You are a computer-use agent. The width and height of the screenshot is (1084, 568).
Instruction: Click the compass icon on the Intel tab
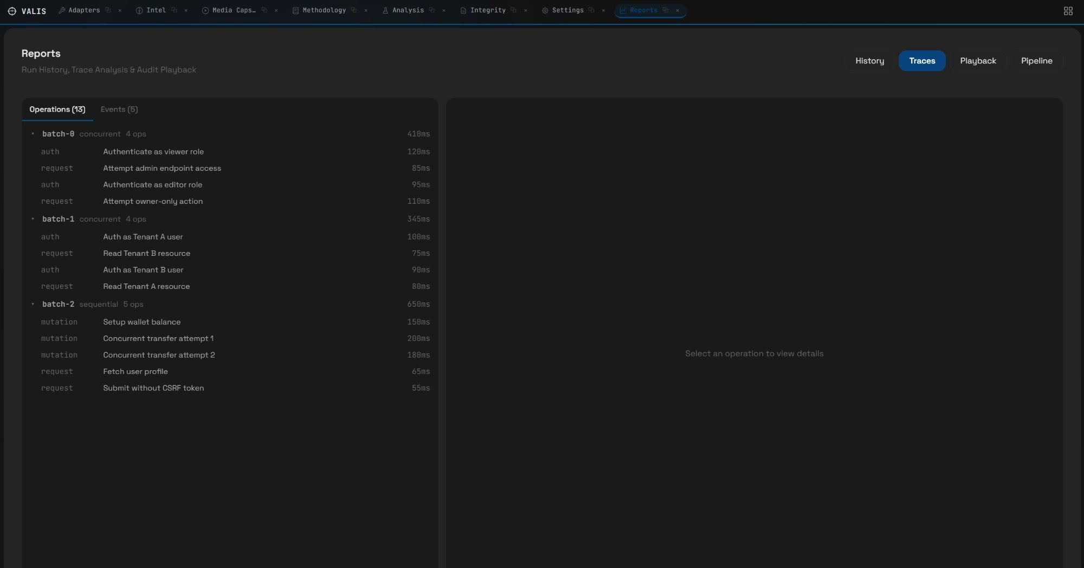[x=139, y=10]
